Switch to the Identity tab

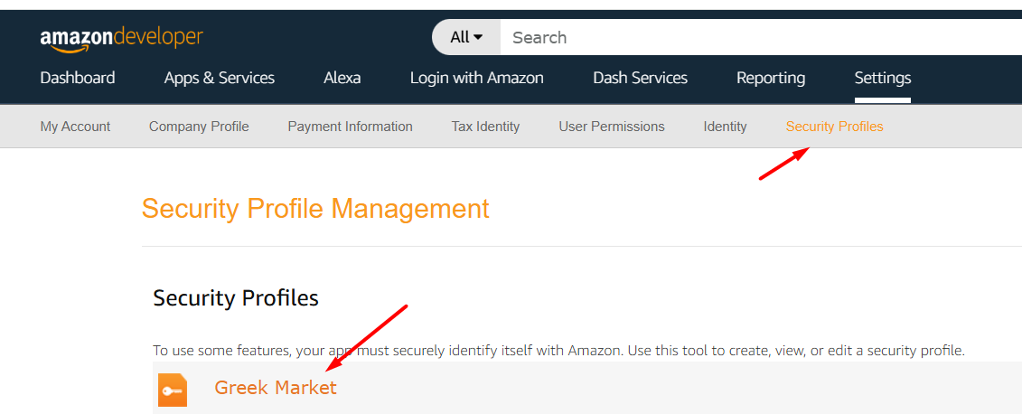[x=725, y=127]
